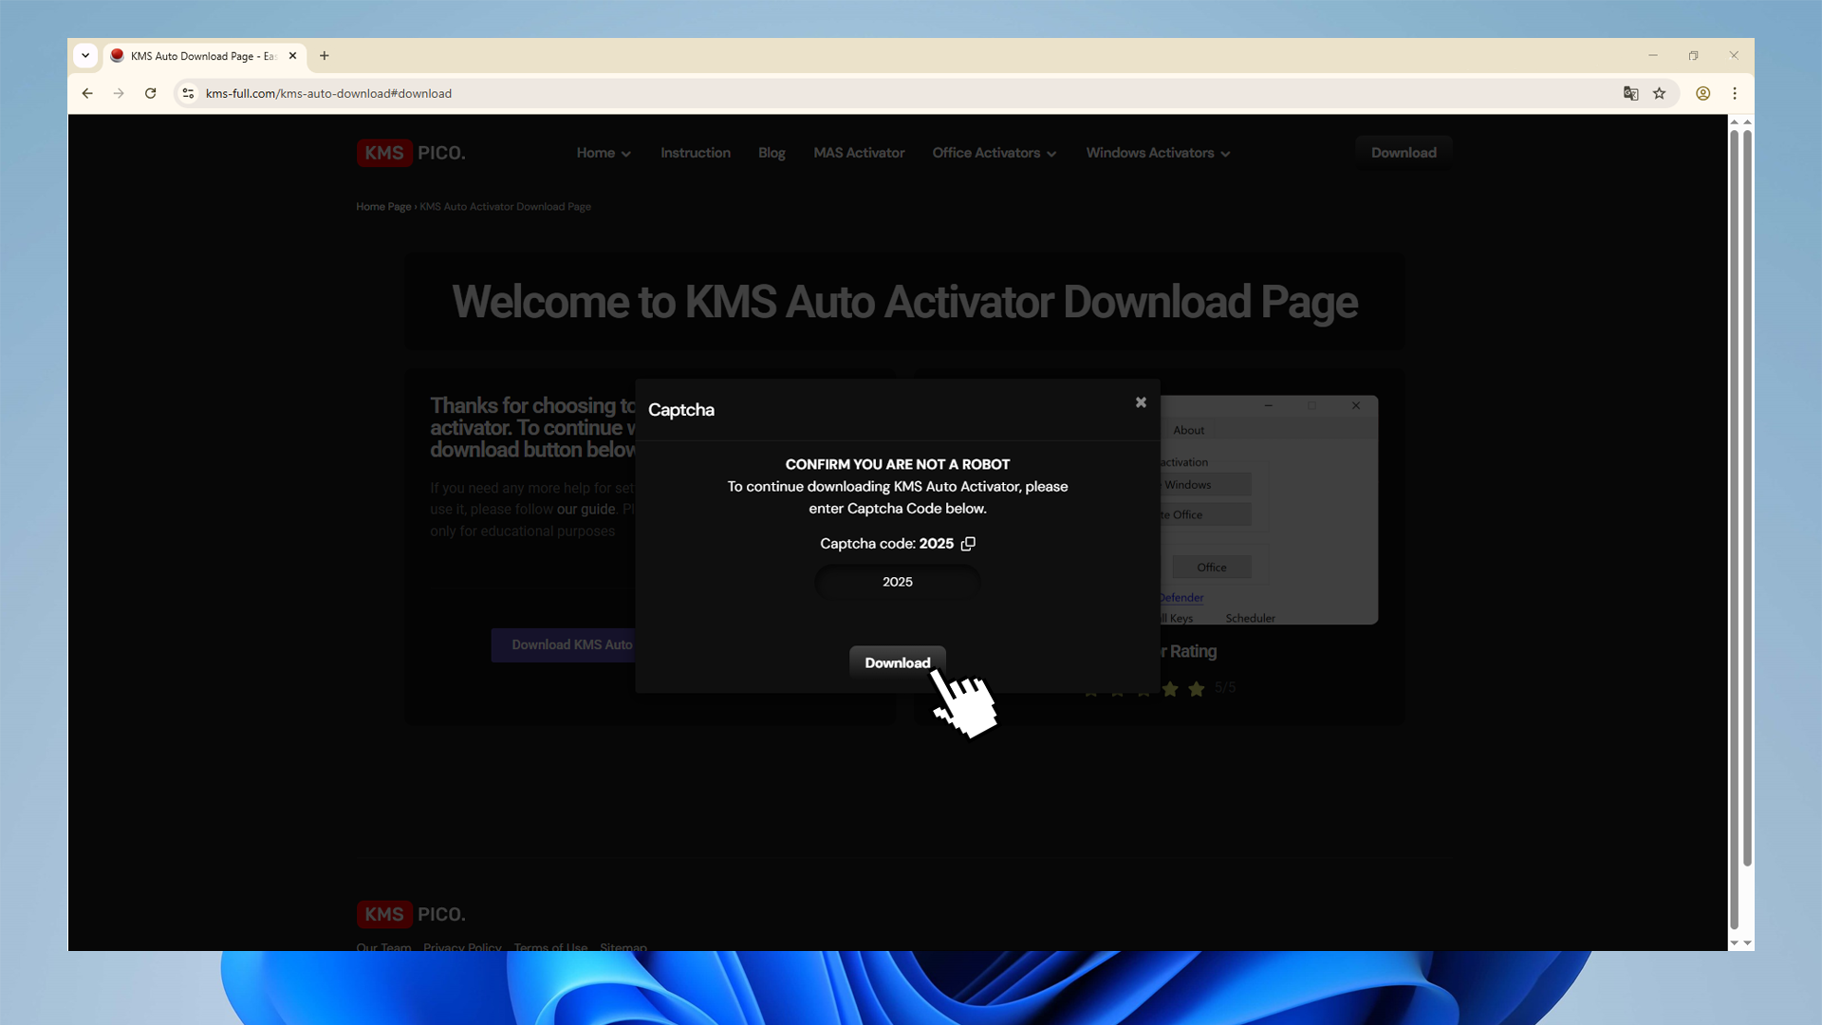Click the browser back arrow
This screenshot has width=1822, height=1025.
pos(87,93)
